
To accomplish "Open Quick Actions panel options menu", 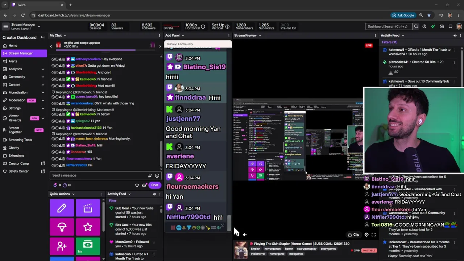I will 101,194.
